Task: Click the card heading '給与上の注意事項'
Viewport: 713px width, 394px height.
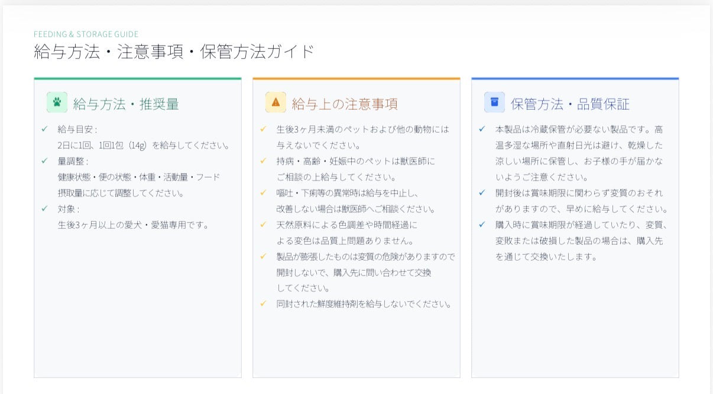Action: tap(345, 104)
